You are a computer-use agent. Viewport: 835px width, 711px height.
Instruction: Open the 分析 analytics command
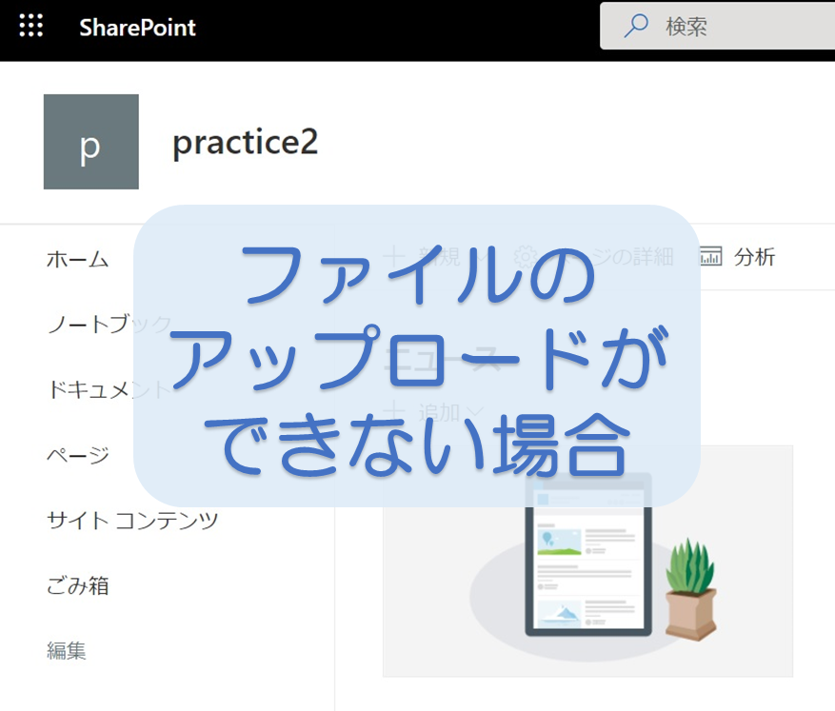click(x=737, y=257)
